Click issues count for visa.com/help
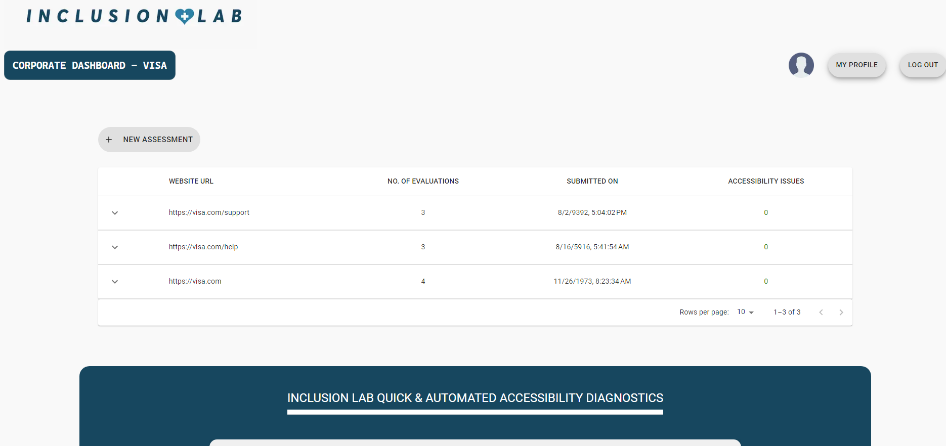Screen dimensions: 946x446 click(x=766, y=247)
